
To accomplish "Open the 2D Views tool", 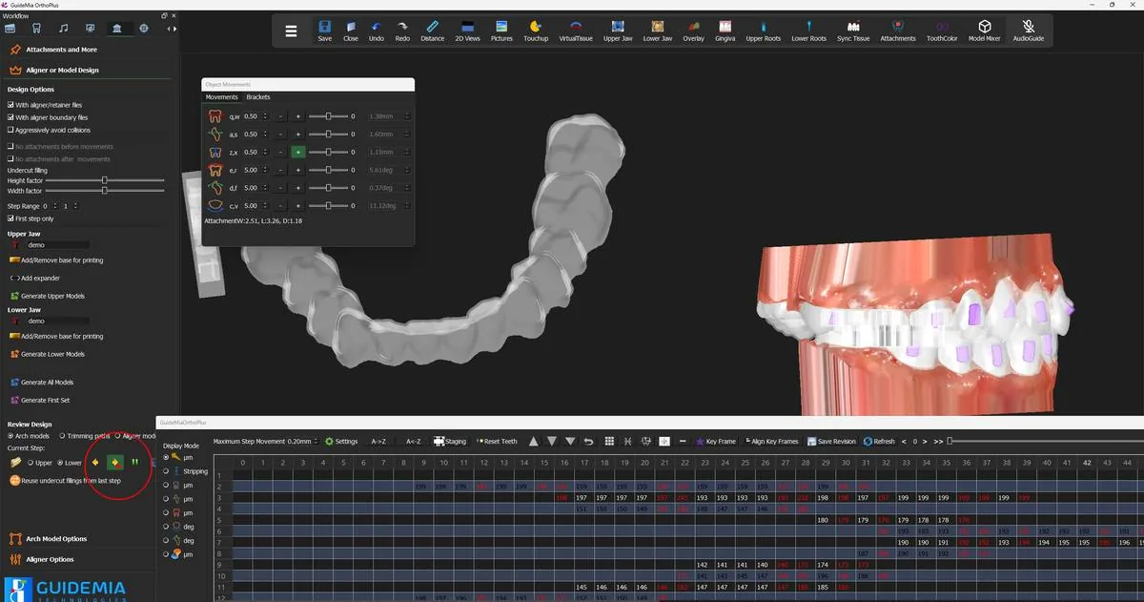I will click(x=467, y=30).
